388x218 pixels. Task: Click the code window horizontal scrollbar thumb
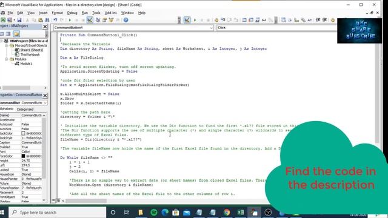tap(86, 200)
